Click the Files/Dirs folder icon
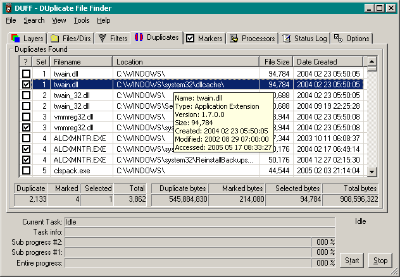Viewport: 400px width, 277px height. tap(54, 38)
